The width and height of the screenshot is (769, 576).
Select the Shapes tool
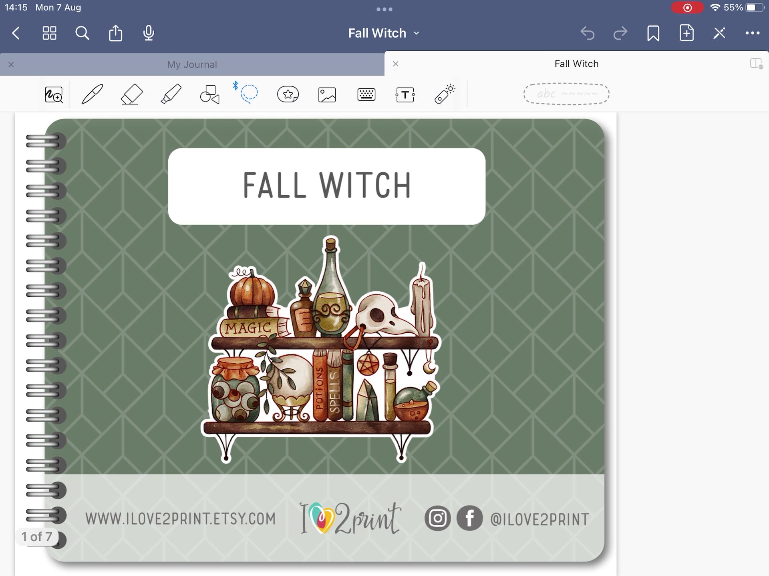pos(210,94)
